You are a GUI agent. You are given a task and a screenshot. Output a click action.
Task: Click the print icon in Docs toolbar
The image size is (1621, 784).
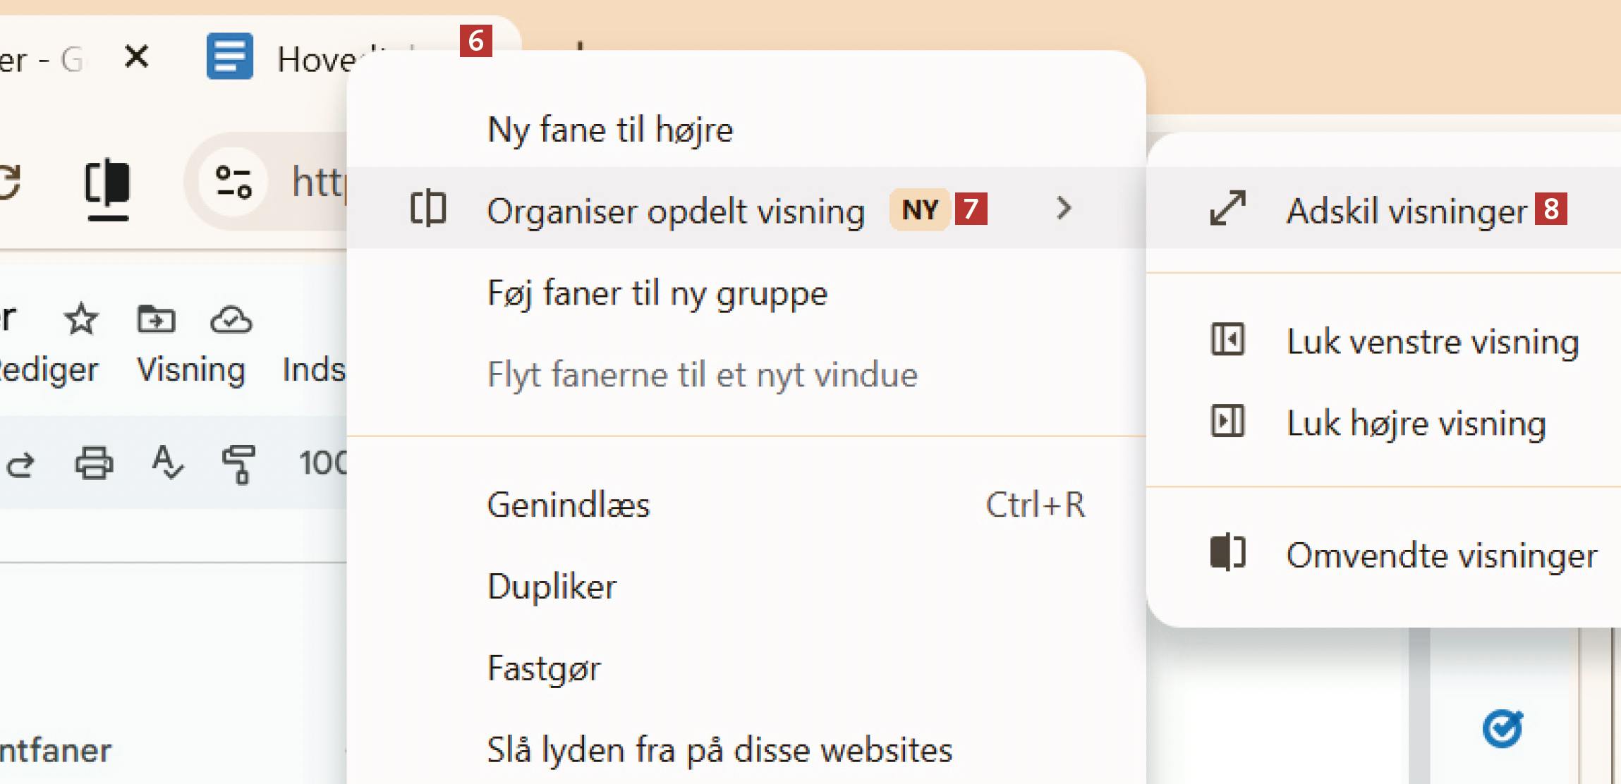94,464
